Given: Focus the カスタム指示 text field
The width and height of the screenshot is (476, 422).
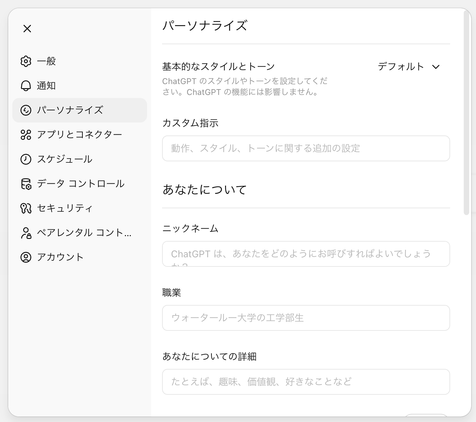Looking at the screenshot, I should tap(306, 148).
